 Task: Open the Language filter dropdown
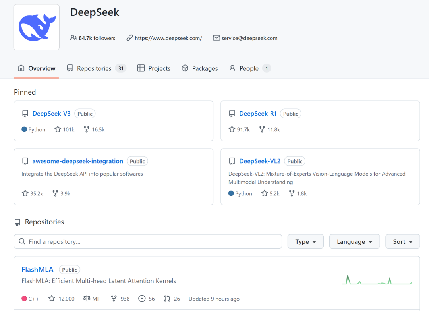354,241
